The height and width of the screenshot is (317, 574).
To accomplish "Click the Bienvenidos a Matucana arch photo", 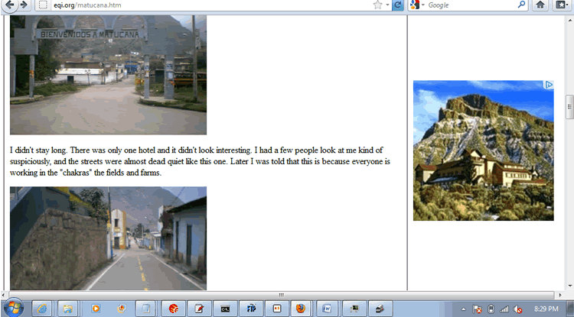I will point(108,75).
